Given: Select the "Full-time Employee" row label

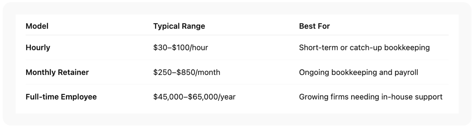Looking at the screenshot, I should coord(61,97).
